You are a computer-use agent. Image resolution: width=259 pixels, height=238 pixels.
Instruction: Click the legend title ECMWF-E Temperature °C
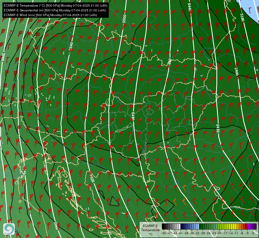(150, 230)
